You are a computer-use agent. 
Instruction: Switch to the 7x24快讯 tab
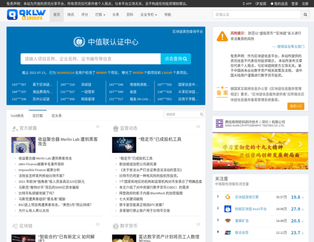click(x=17, y=116)
